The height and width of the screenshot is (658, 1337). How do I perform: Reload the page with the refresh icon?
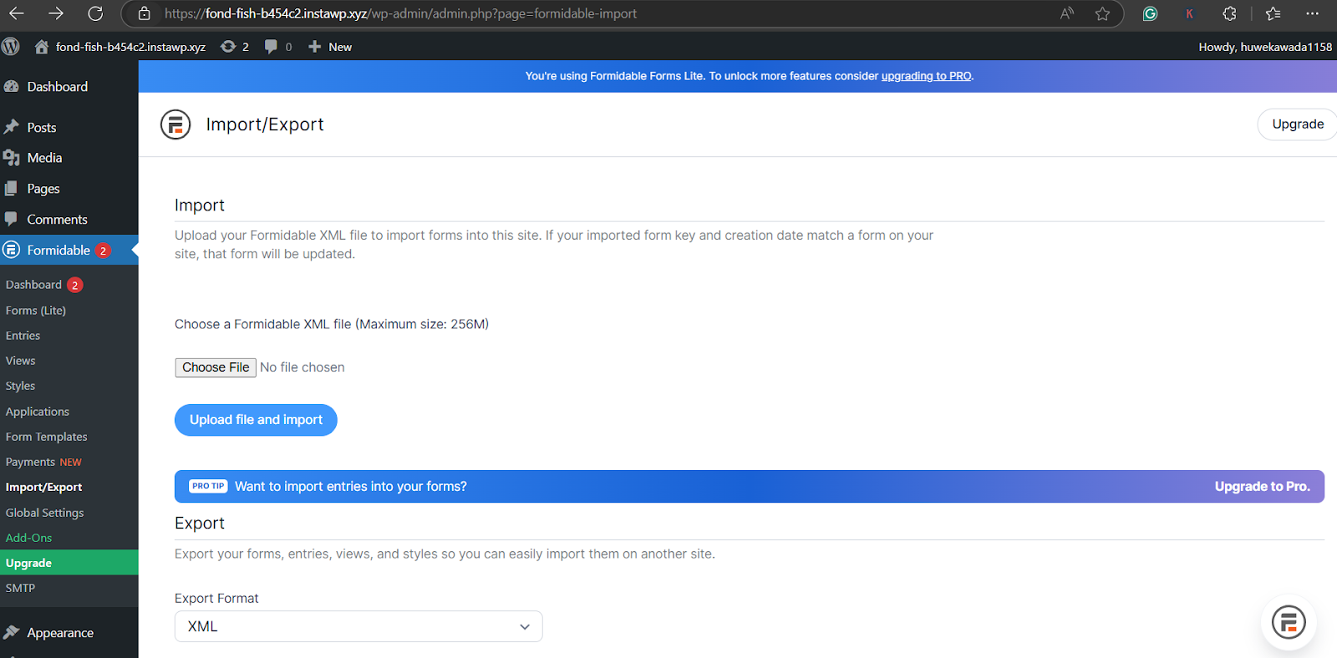coord(95,13)
